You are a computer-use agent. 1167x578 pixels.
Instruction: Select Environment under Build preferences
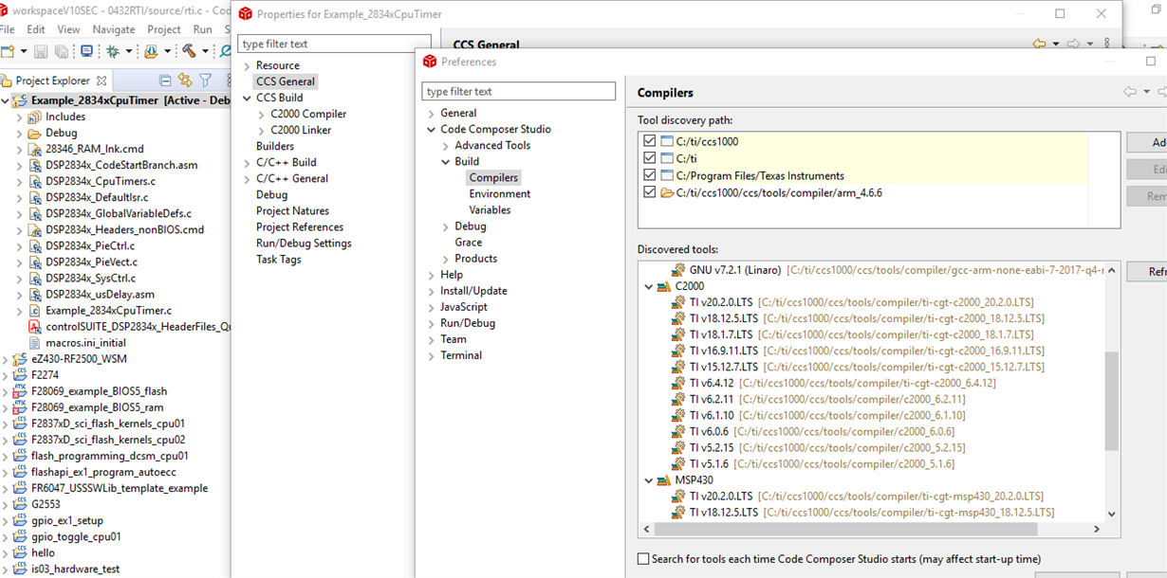[x=500, y=193]
